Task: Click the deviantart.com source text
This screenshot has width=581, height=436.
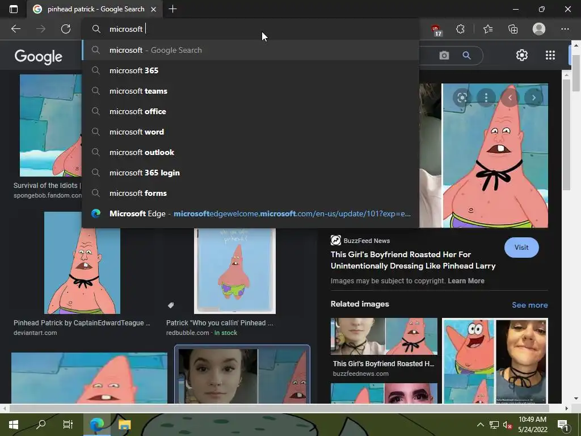Action: click(x=35, y=333)
